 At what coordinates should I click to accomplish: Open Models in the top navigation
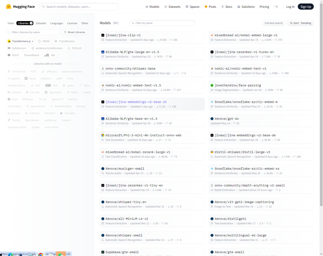152,7
